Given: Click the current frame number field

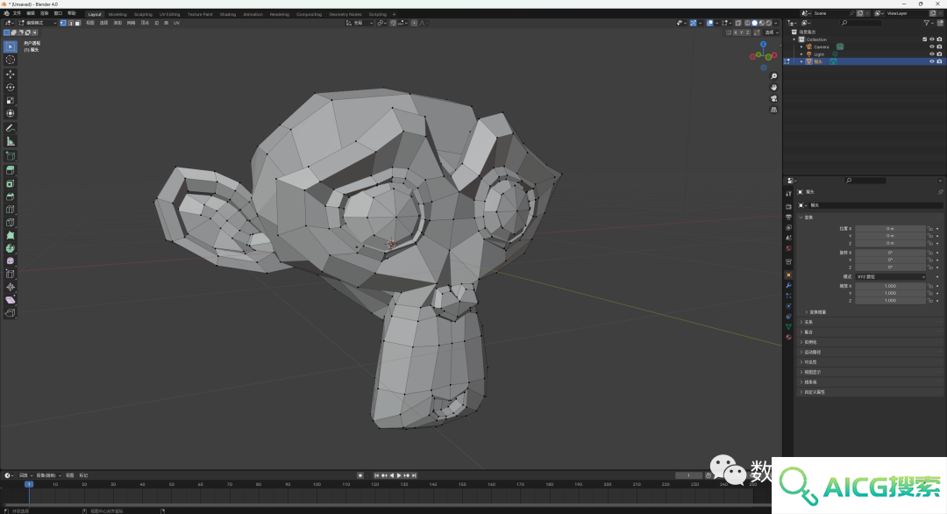Looking at the screenshot, I should coord(688,475).
